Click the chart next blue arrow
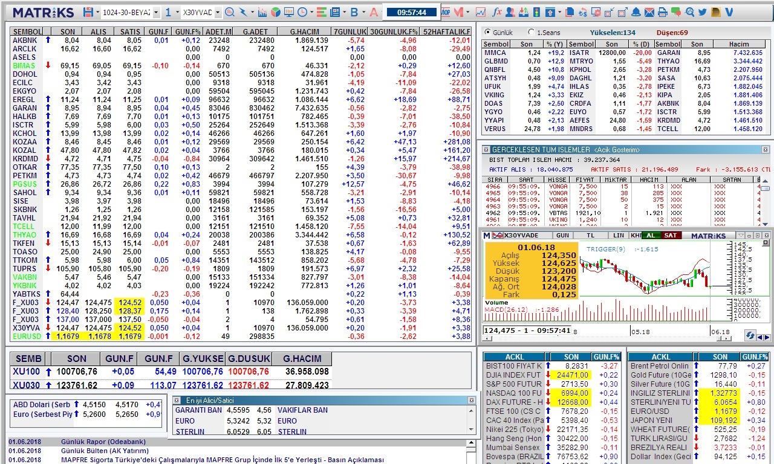 pos(767,337)
